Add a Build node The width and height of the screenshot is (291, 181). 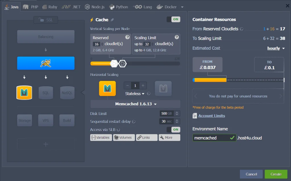point(67,120)
